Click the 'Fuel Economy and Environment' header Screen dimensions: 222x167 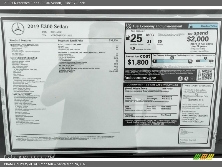[157, 26]
